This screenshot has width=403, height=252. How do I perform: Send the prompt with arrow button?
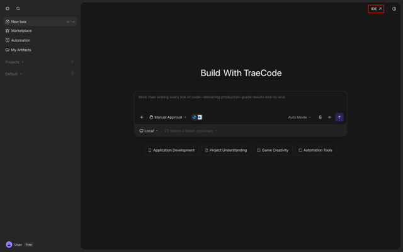pos(339,117)
